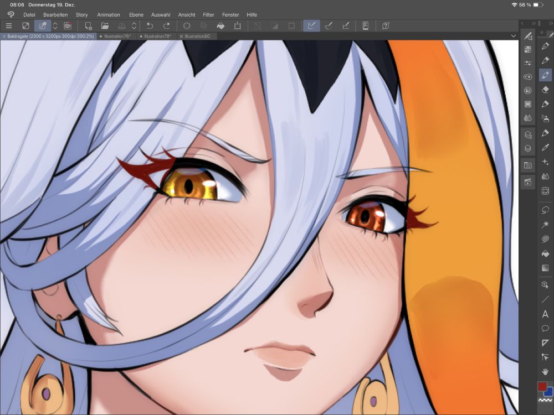Toggle snap to grid
554x415 pixels.
[x=346, y=26]
